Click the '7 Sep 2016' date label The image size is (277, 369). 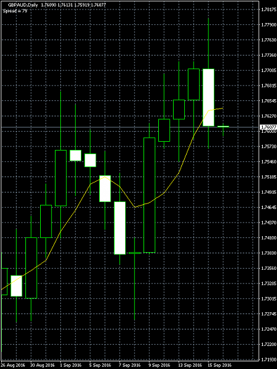pyautogui.click(x=130, y=365)
